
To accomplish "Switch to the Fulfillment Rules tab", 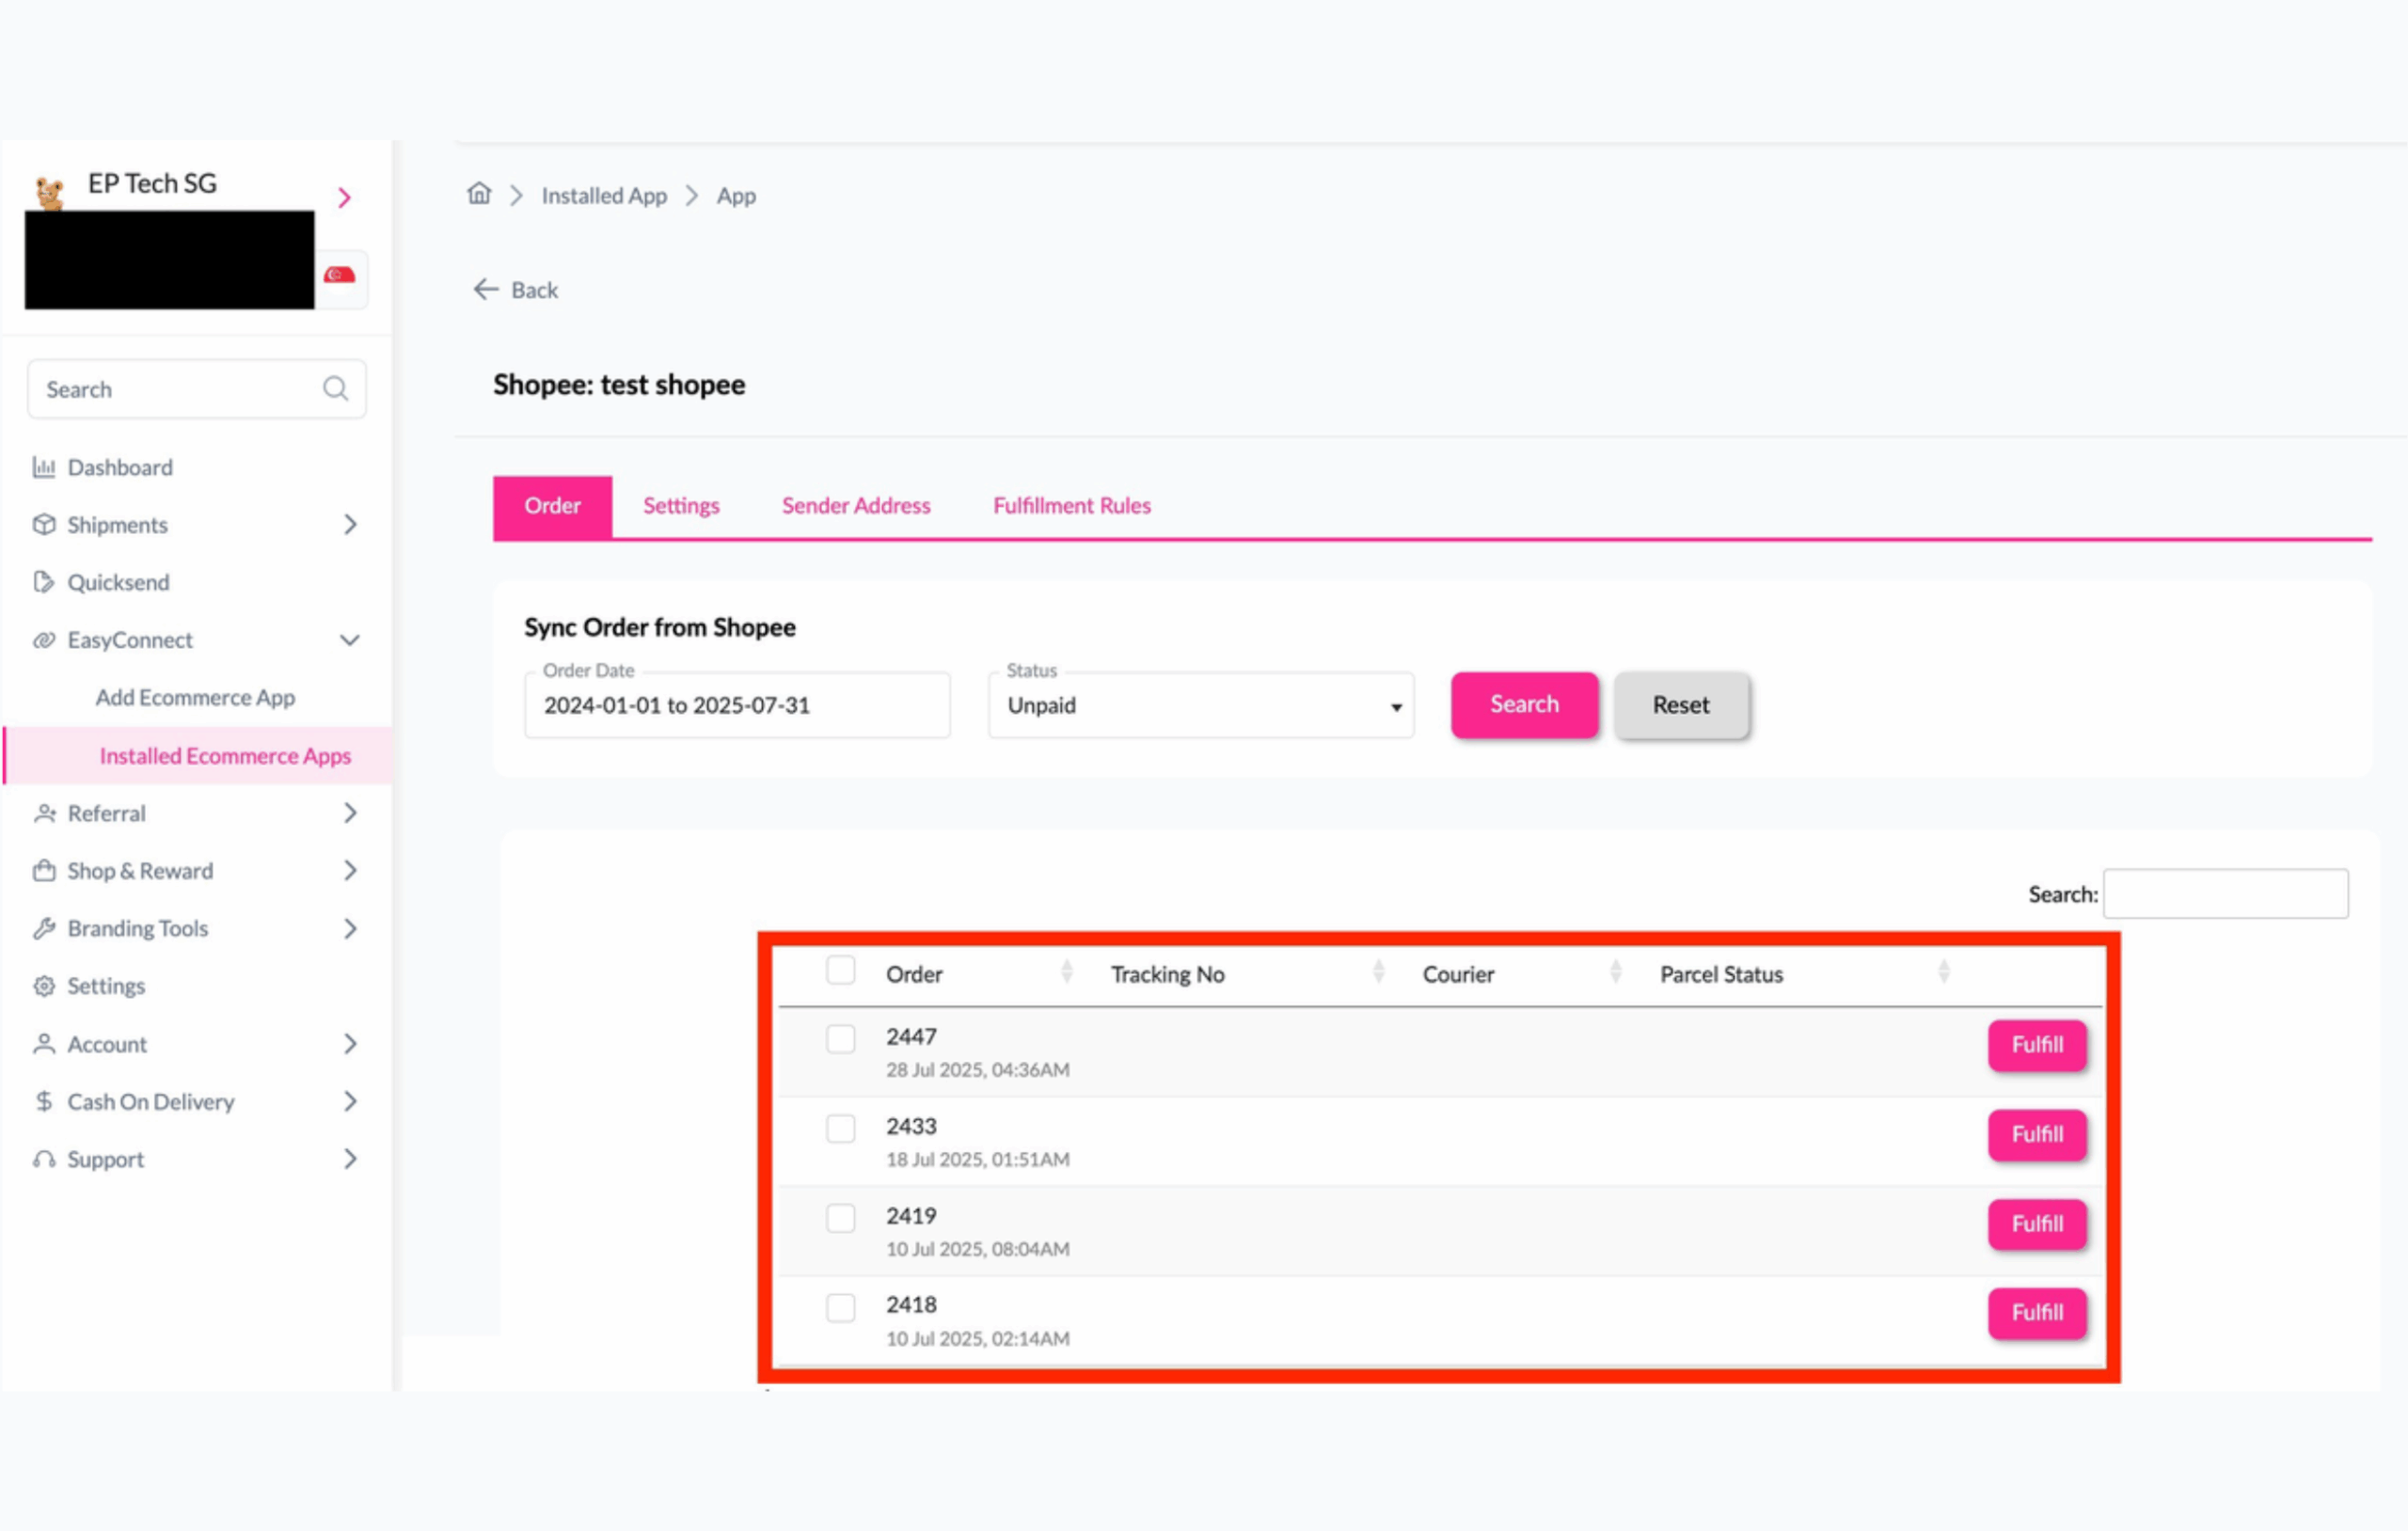I will pos(1071,506).
